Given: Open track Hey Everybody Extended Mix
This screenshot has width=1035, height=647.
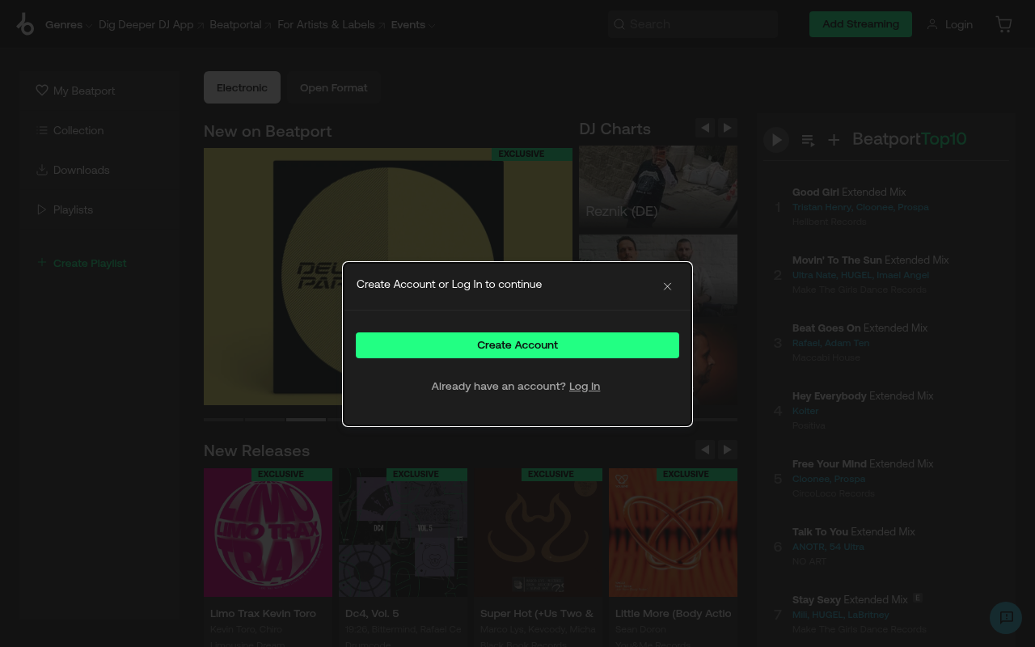Looking at the screenshot, I should (863, 396).
